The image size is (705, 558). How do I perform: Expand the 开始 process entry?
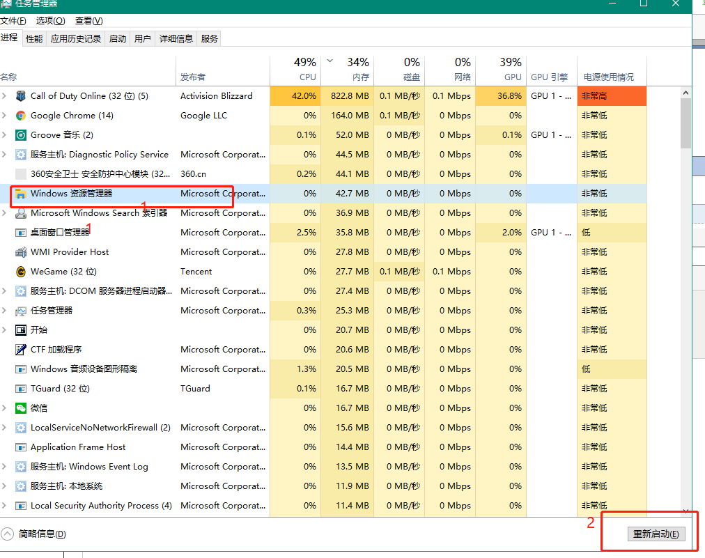point(4,330)
